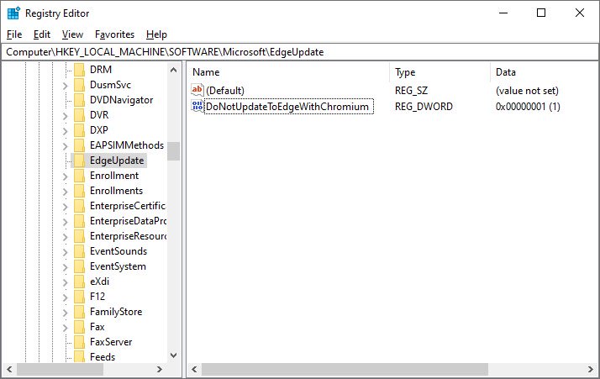Click the DRM folder icon
Viewport: 600px width, 379px height.
[x=79, y=70]
